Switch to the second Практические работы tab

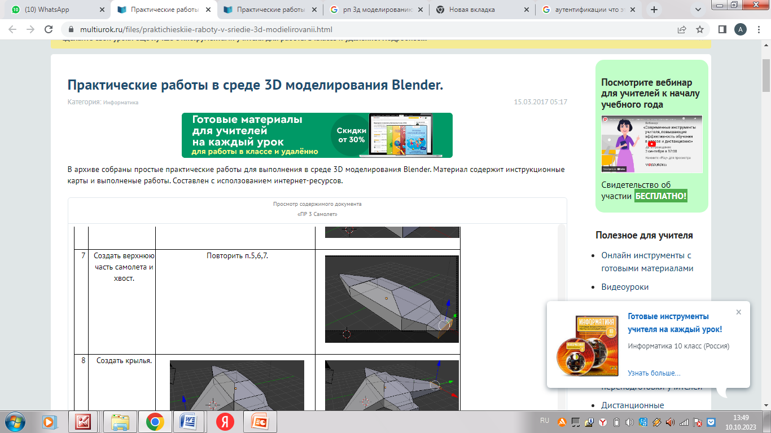coord(270,10)
